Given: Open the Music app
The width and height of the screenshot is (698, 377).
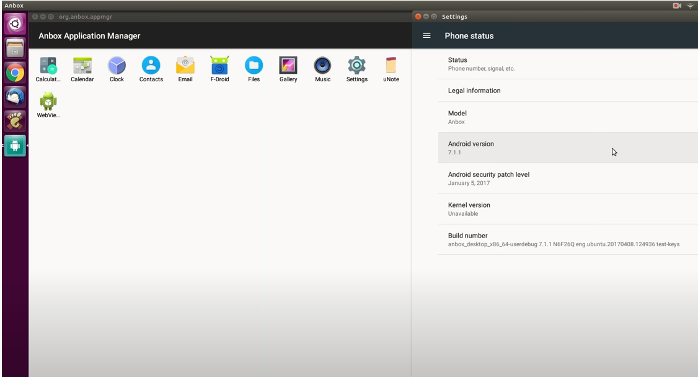Looking at the screenshot, I should tap(322, 66).
